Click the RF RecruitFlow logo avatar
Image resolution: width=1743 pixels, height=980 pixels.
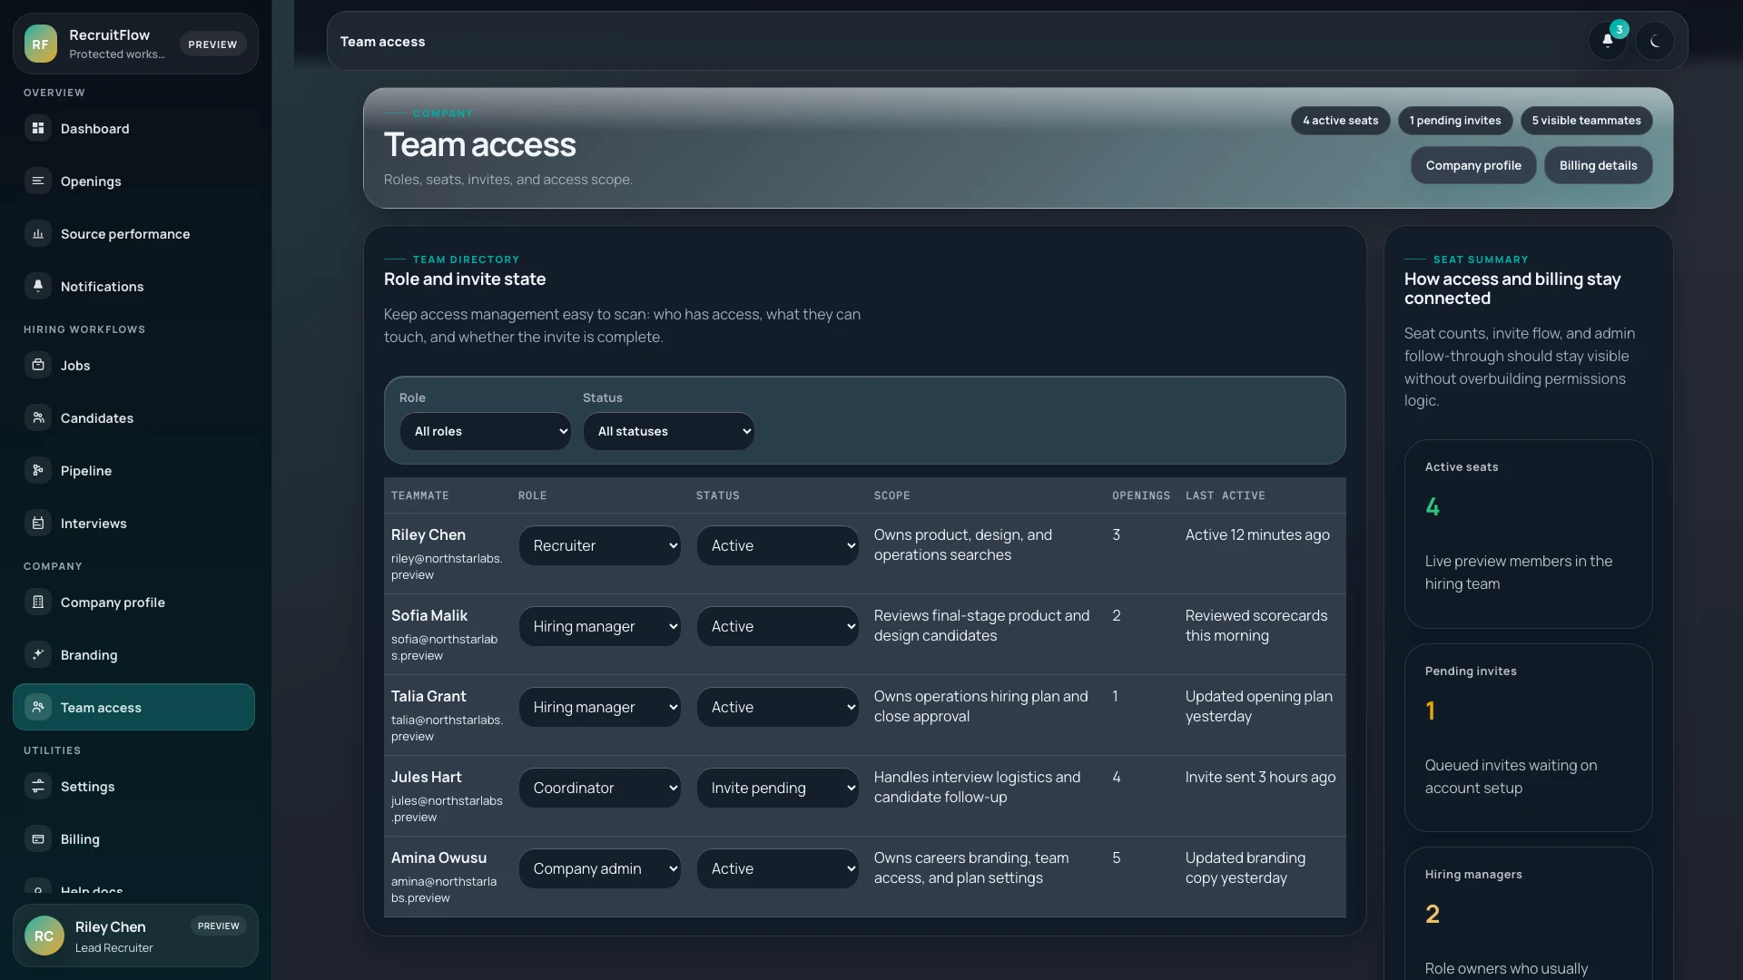tap(41, 44)
